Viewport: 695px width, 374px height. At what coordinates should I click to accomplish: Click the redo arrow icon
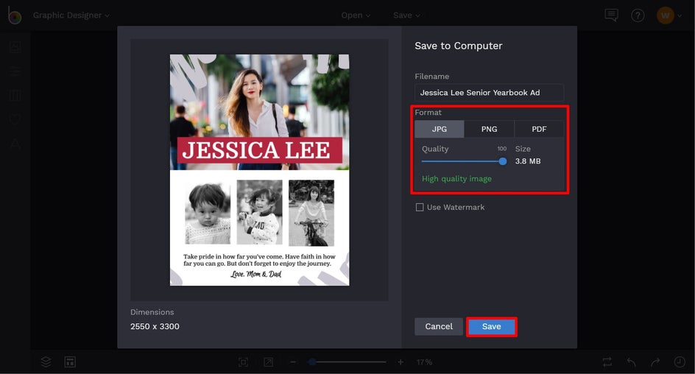pyautogui.click(x=655, y=362)
